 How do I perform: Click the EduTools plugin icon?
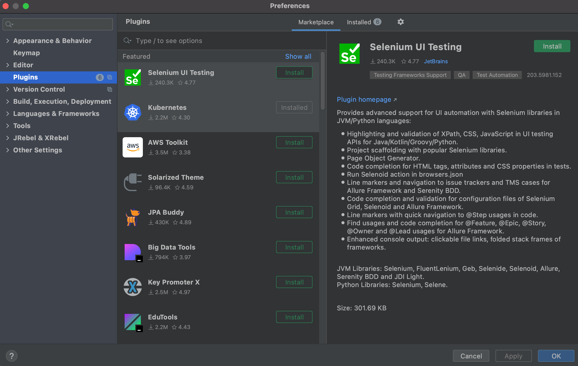pyautogui.click(x=132, y=322)
